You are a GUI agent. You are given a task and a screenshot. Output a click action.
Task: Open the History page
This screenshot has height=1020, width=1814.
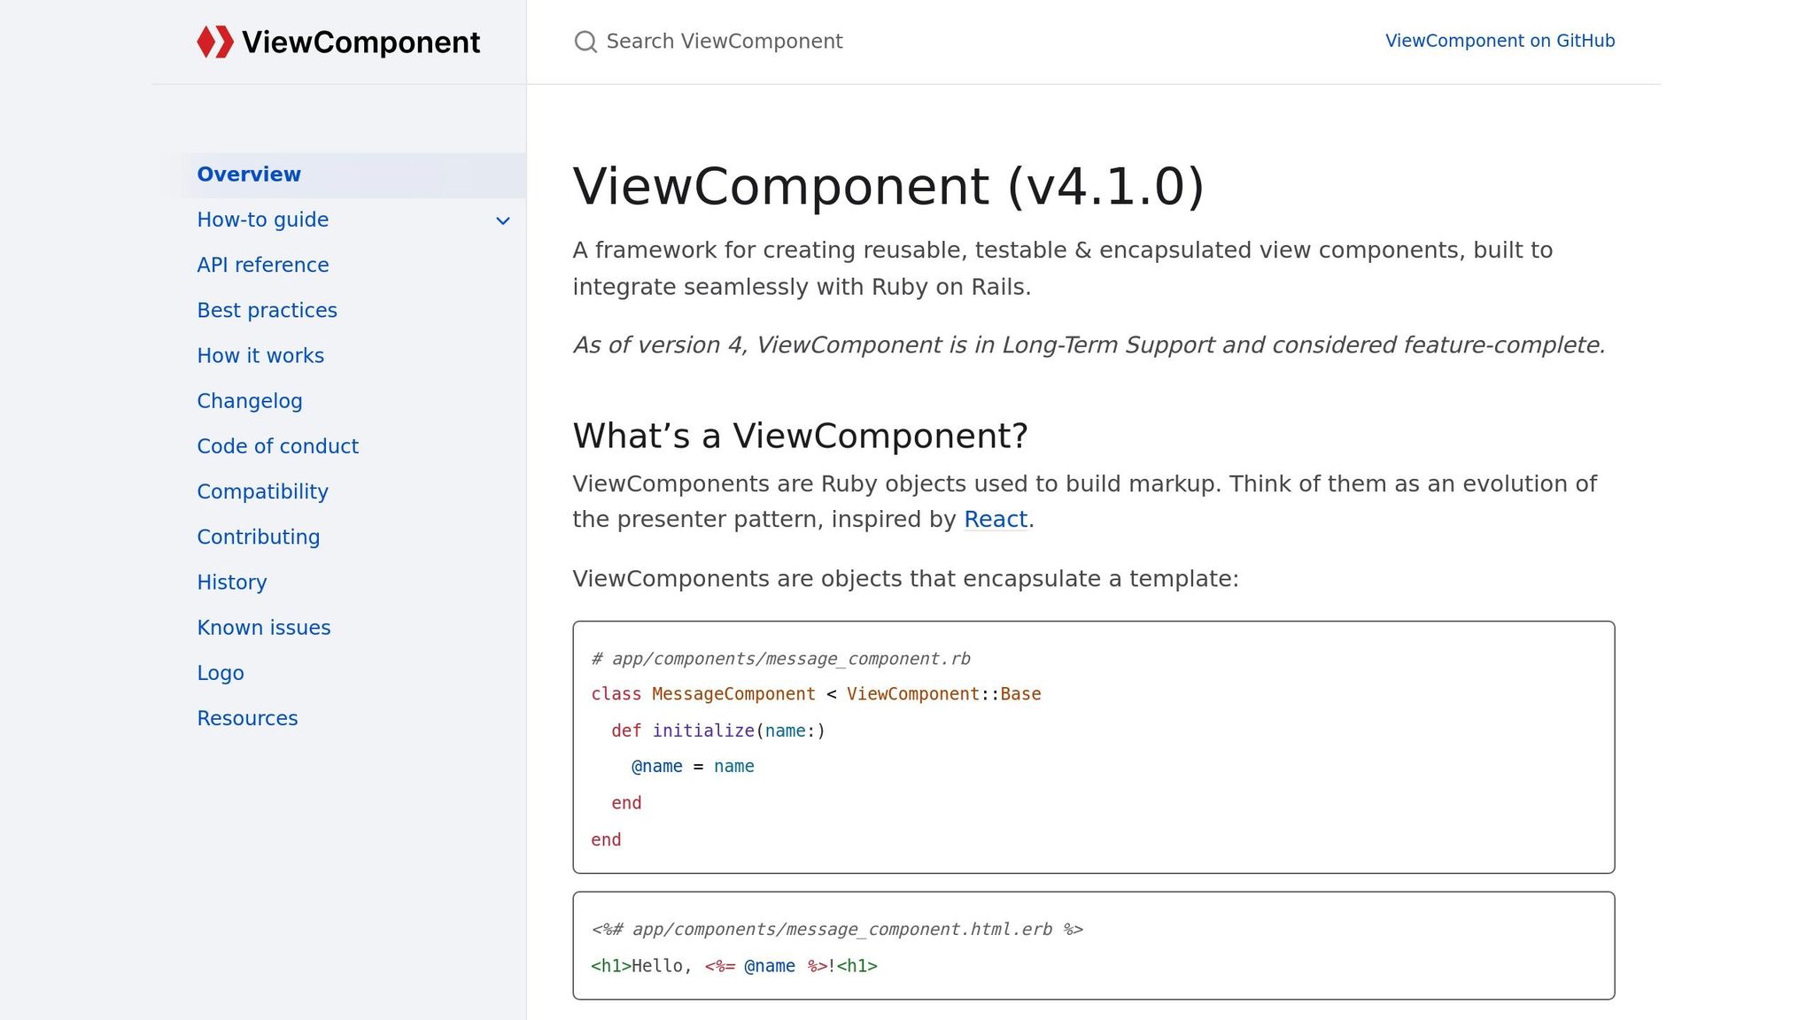[231, 582]
